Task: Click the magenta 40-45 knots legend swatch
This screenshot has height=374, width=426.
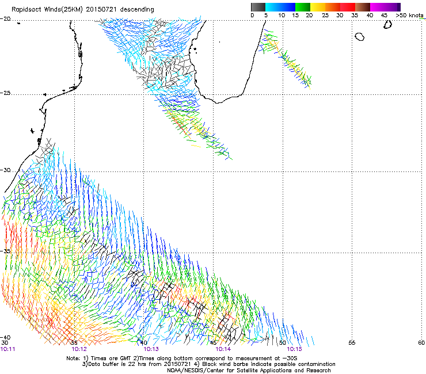Action: [378, 7]
